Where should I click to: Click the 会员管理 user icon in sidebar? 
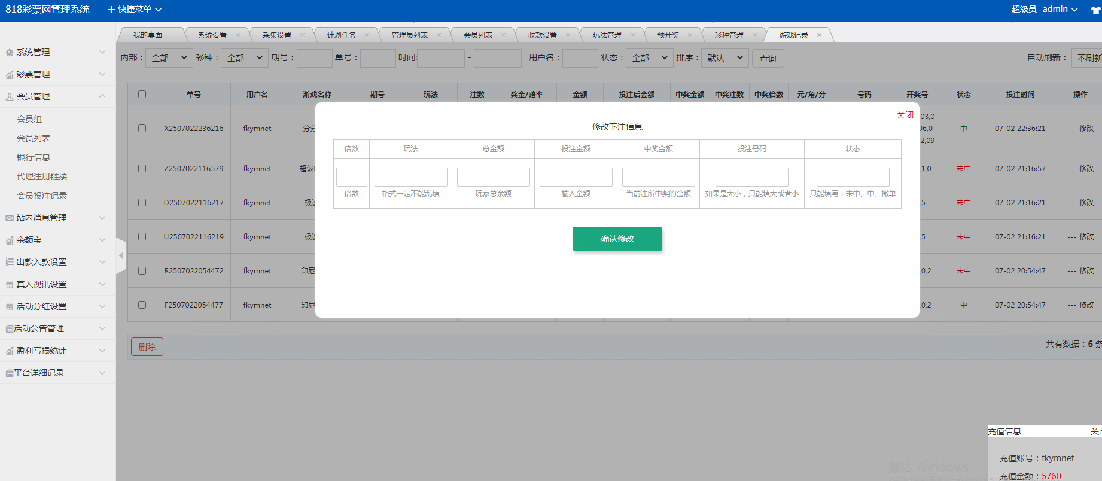pos(10,97)
